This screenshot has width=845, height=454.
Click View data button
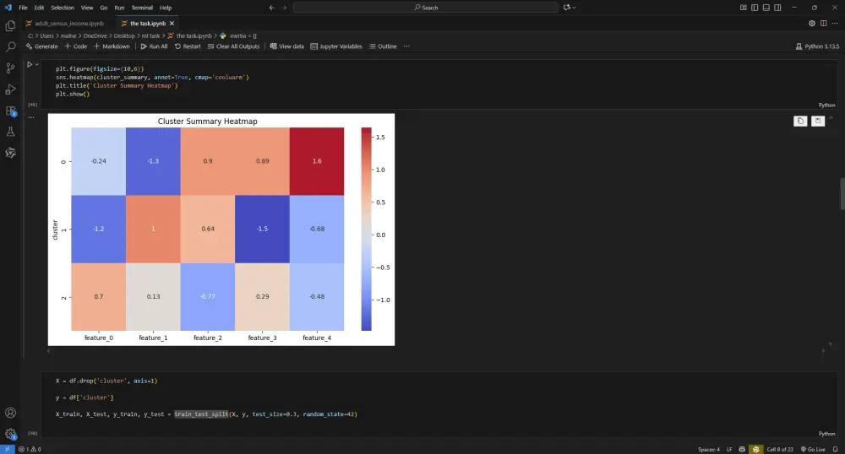click(x=286, y=46)
